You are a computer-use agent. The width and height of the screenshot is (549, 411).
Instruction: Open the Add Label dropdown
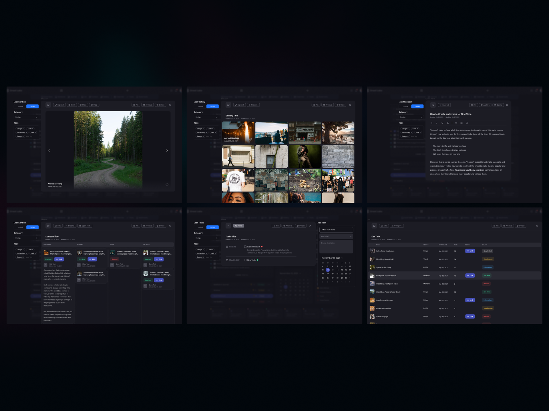click(336, 236)
